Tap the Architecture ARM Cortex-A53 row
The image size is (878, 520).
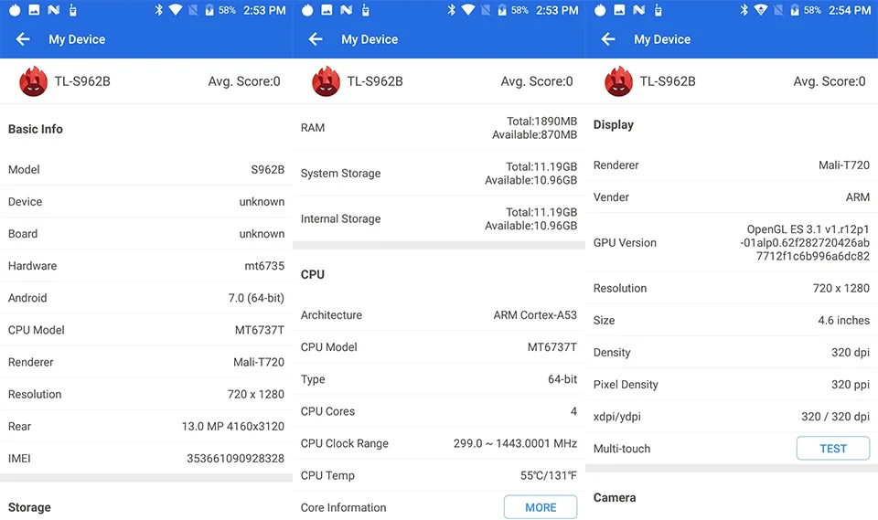pos(439,314)
